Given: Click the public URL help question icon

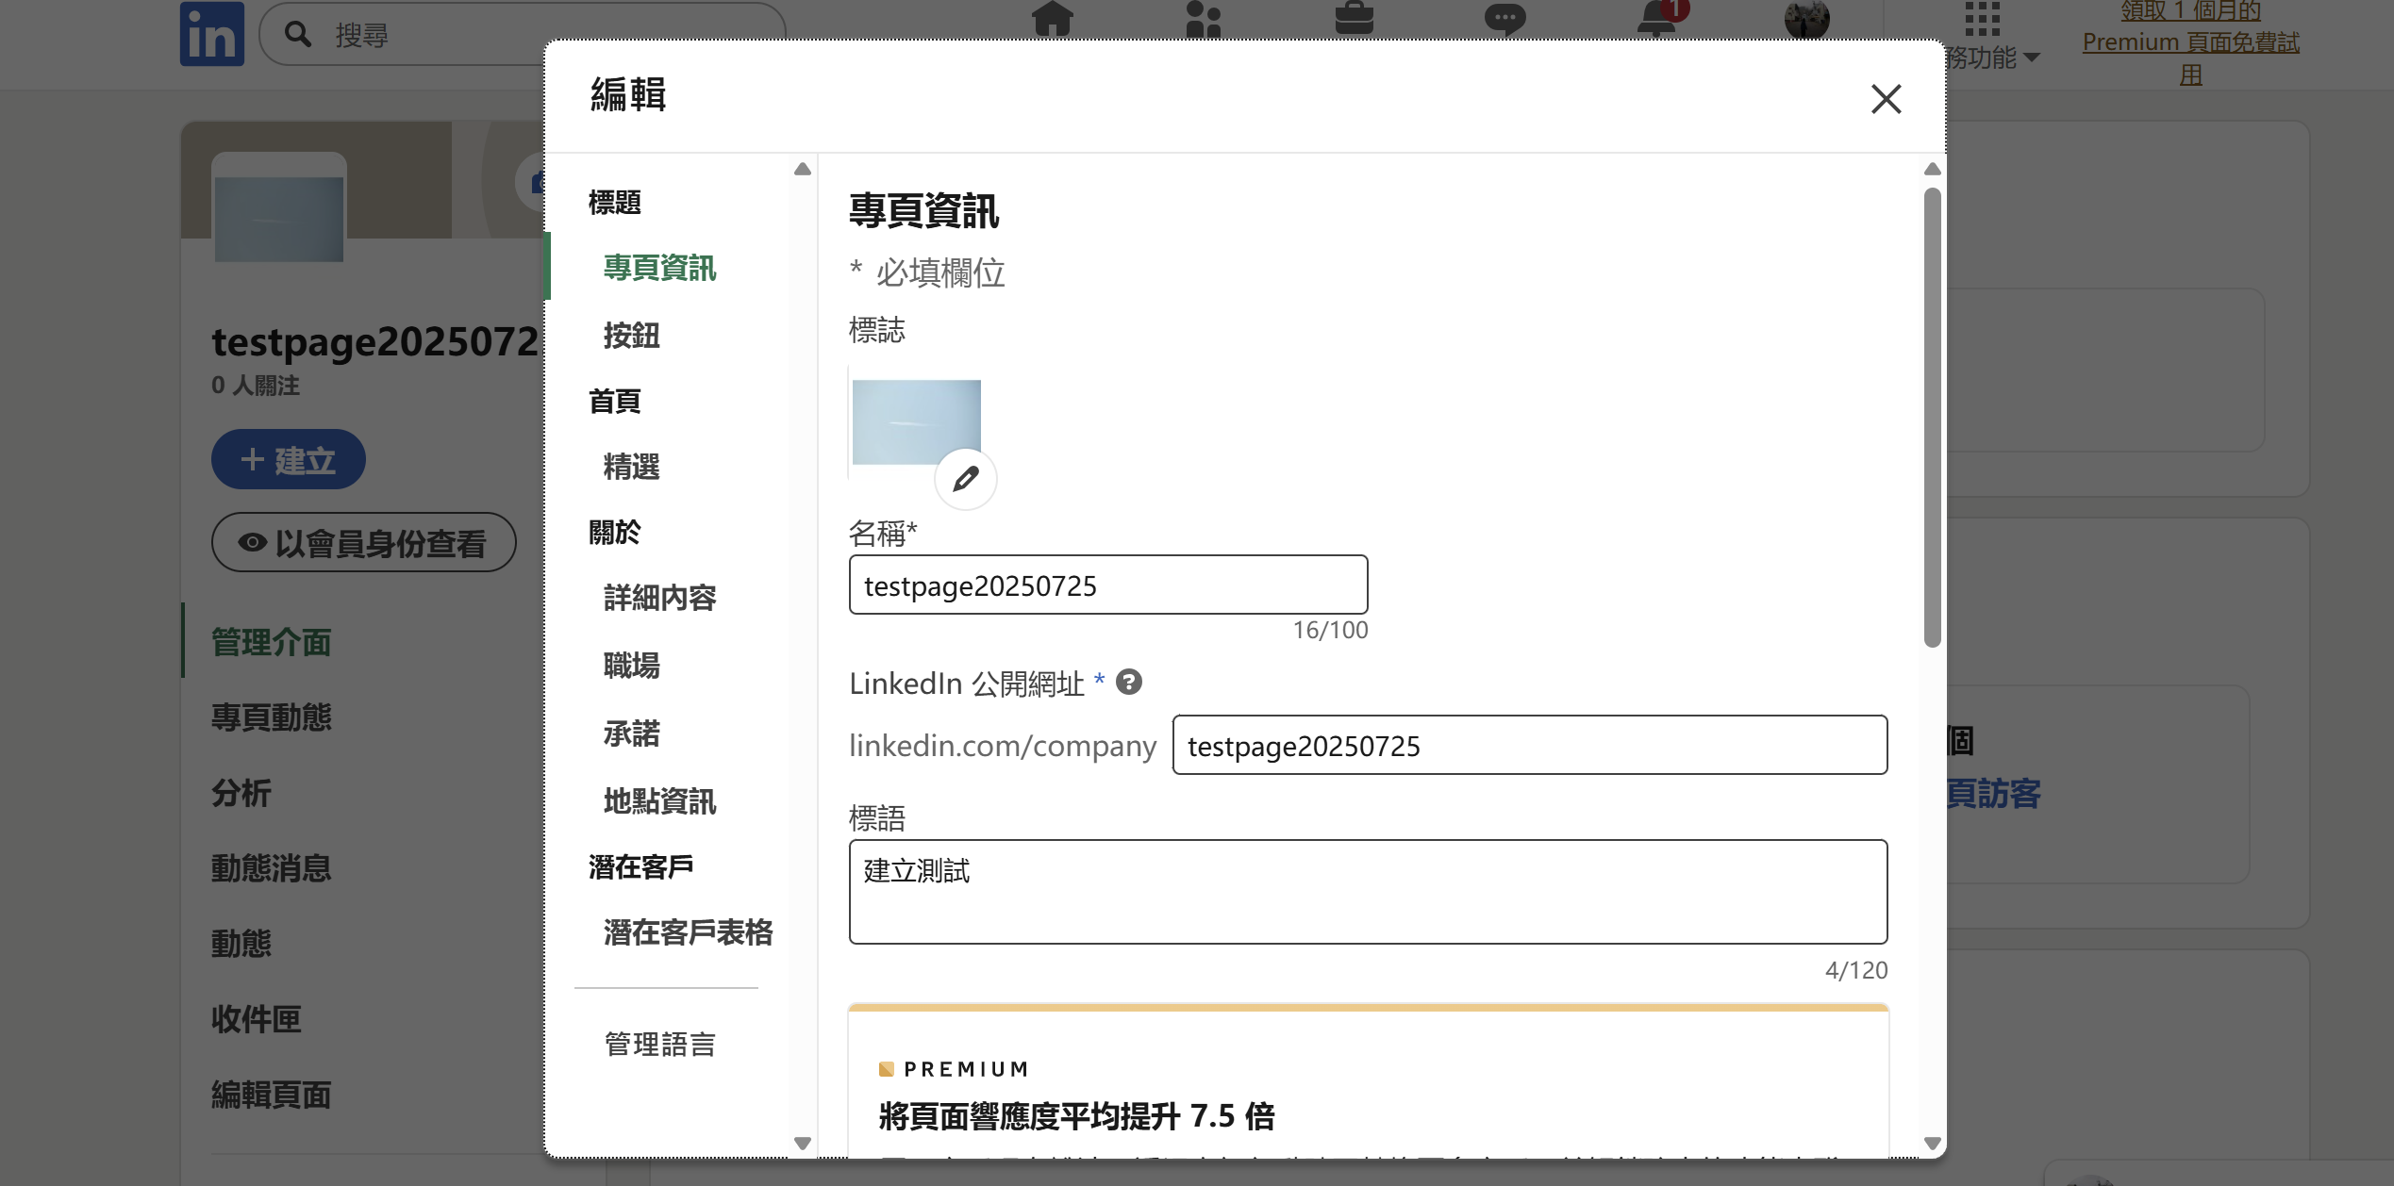Looking at the screenshot, I should point(1128,682).
